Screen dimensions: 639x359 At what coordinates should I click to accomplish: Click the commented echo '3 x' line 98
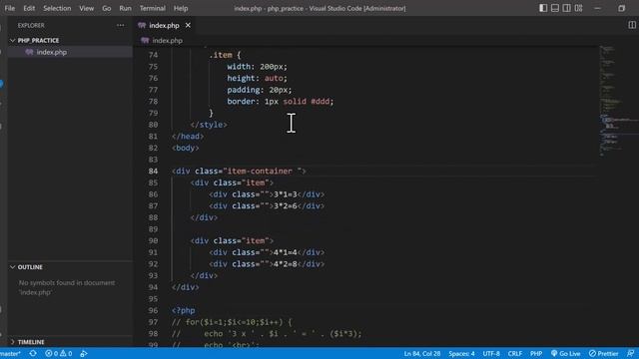(267, 334)
